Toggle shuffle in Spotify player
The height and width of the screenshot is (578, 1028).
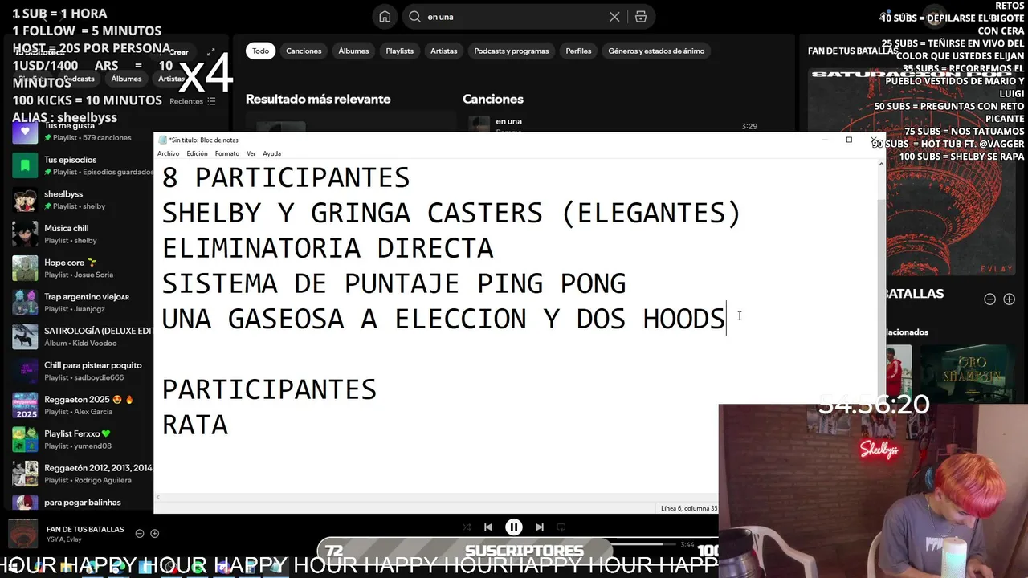pyautogui.click(x=467, y=527)
